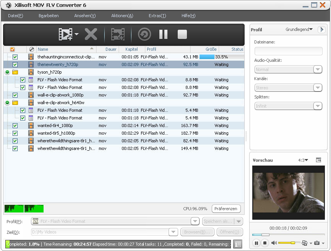The height and width of the screenshot is (251, 331).
Task: Click the Präferenzen button
Action: coord(226,209)
